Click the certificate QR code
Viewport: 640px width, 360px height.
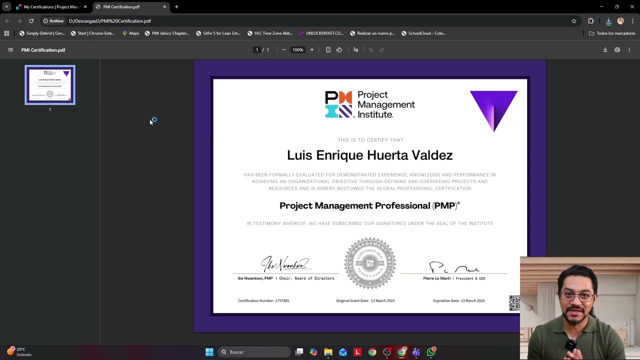click(514, 303)
